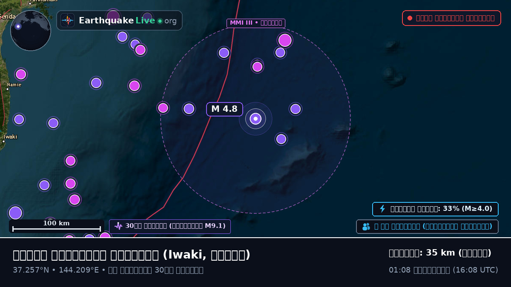Select the purple quake marker left of M 4.8
The height and width of the screenshot is (287, 511).
click(x=189, y=109)
